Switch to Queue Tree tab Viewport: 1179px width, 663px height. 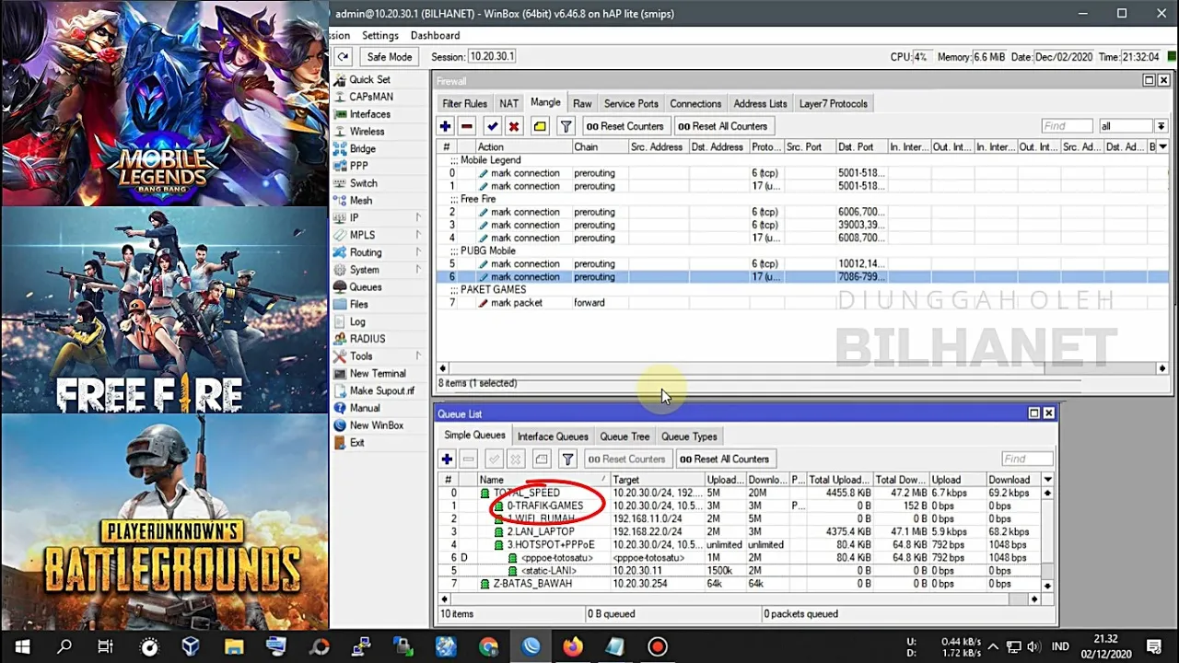pyautogui.click(x=625, y=436)
